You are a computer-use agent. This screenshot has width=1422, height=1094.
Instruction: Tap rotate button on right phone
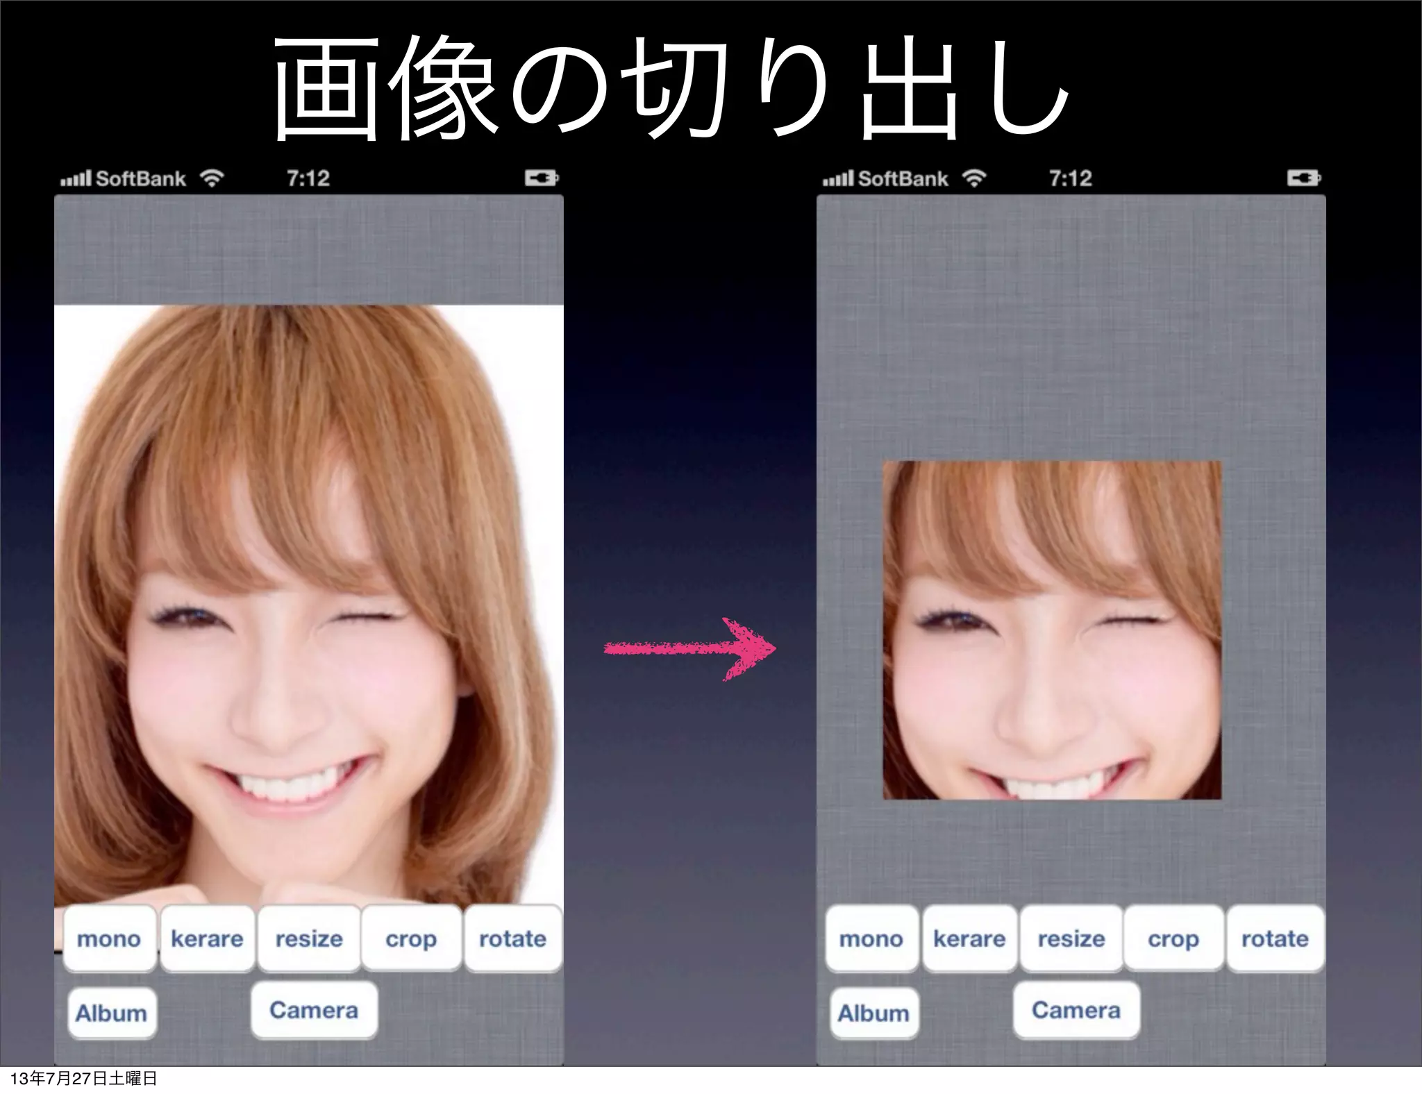[x=1275, y=939]
